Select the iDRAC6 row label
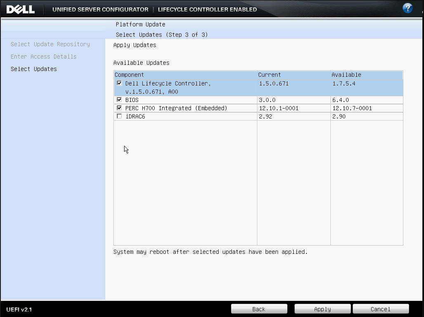 (x=135, y=116)
